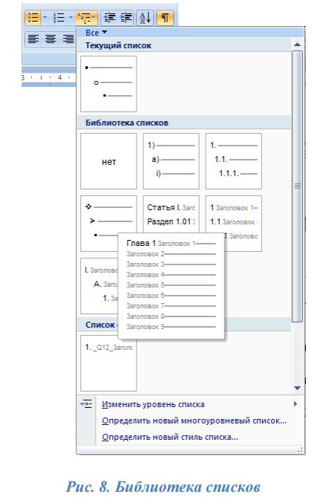Choose Определить новый многоуровневый список

click(x=194, y=420)
